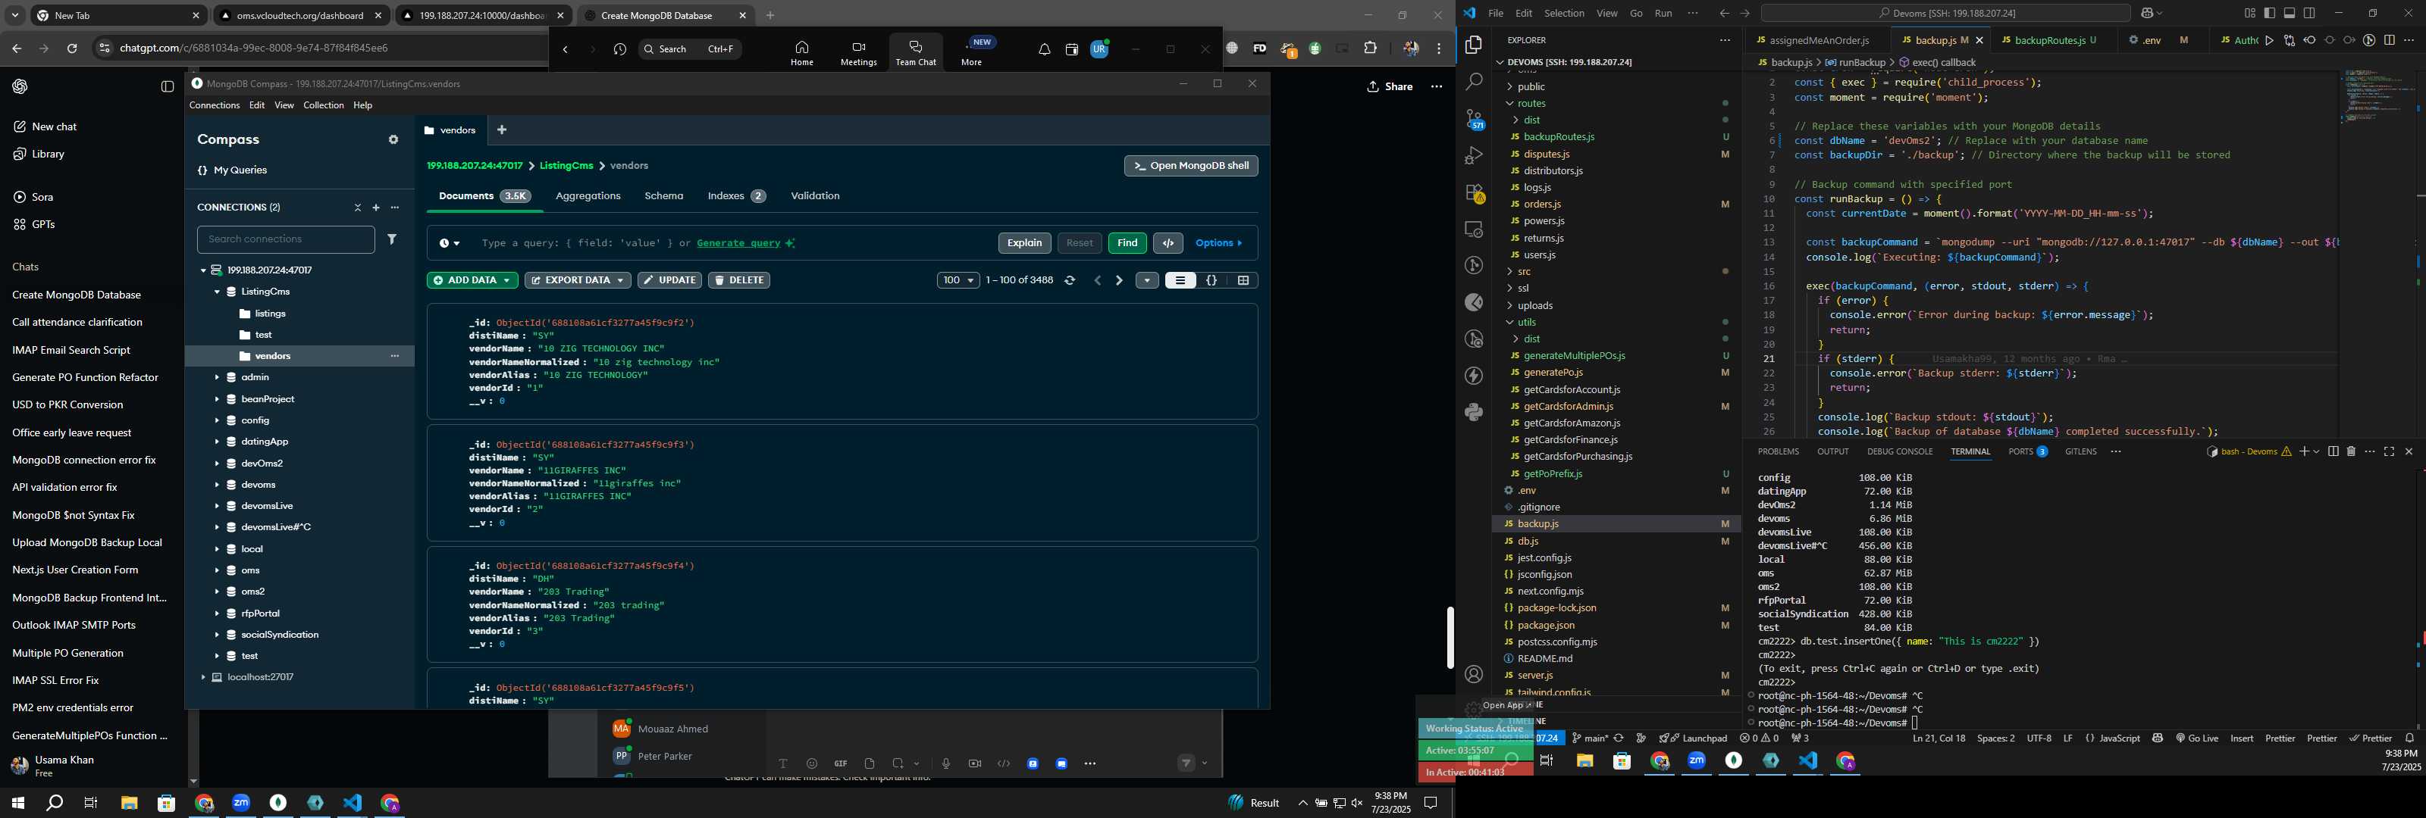
Task: Kill the bash terminal with trash icon
Action: pos(2351,452)
